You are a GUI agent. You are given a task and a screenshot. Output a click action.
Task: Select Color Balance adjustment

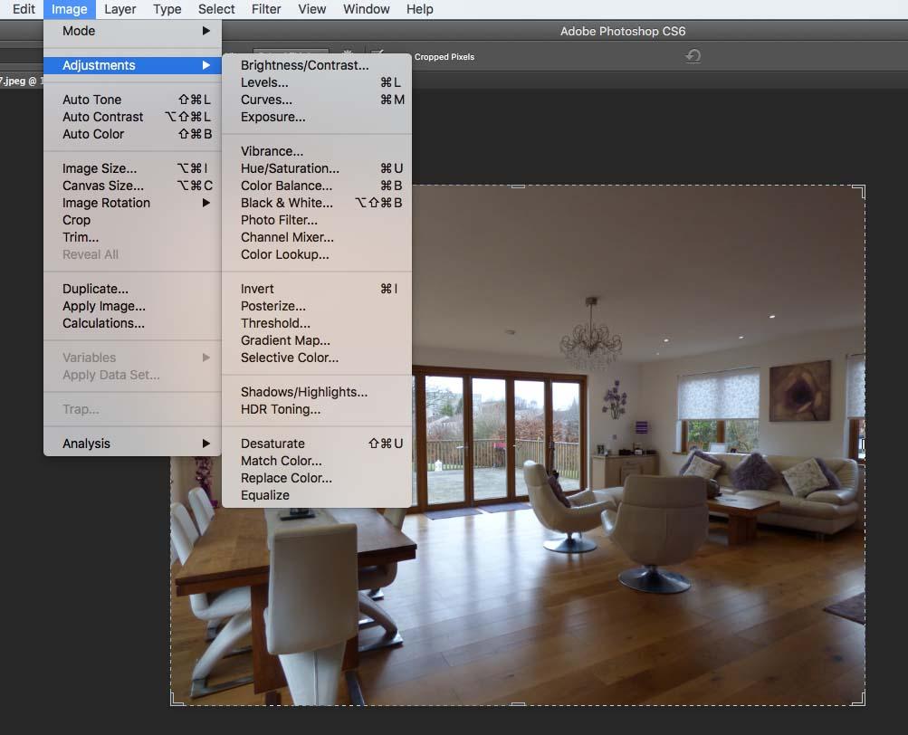317,186
